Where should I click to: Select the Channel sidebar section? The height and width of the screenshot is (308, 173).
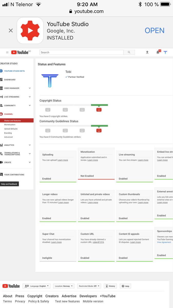[8, 114]
